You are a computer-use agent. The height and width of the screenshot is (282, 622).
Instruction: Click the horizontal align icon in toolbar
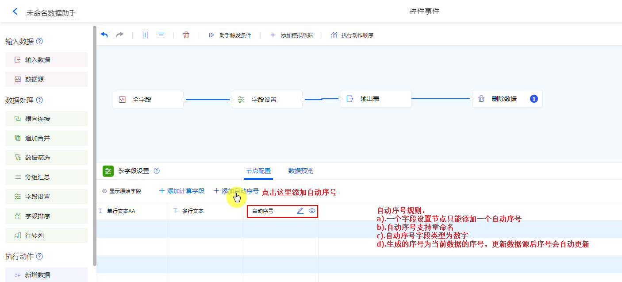coord(161,35)
